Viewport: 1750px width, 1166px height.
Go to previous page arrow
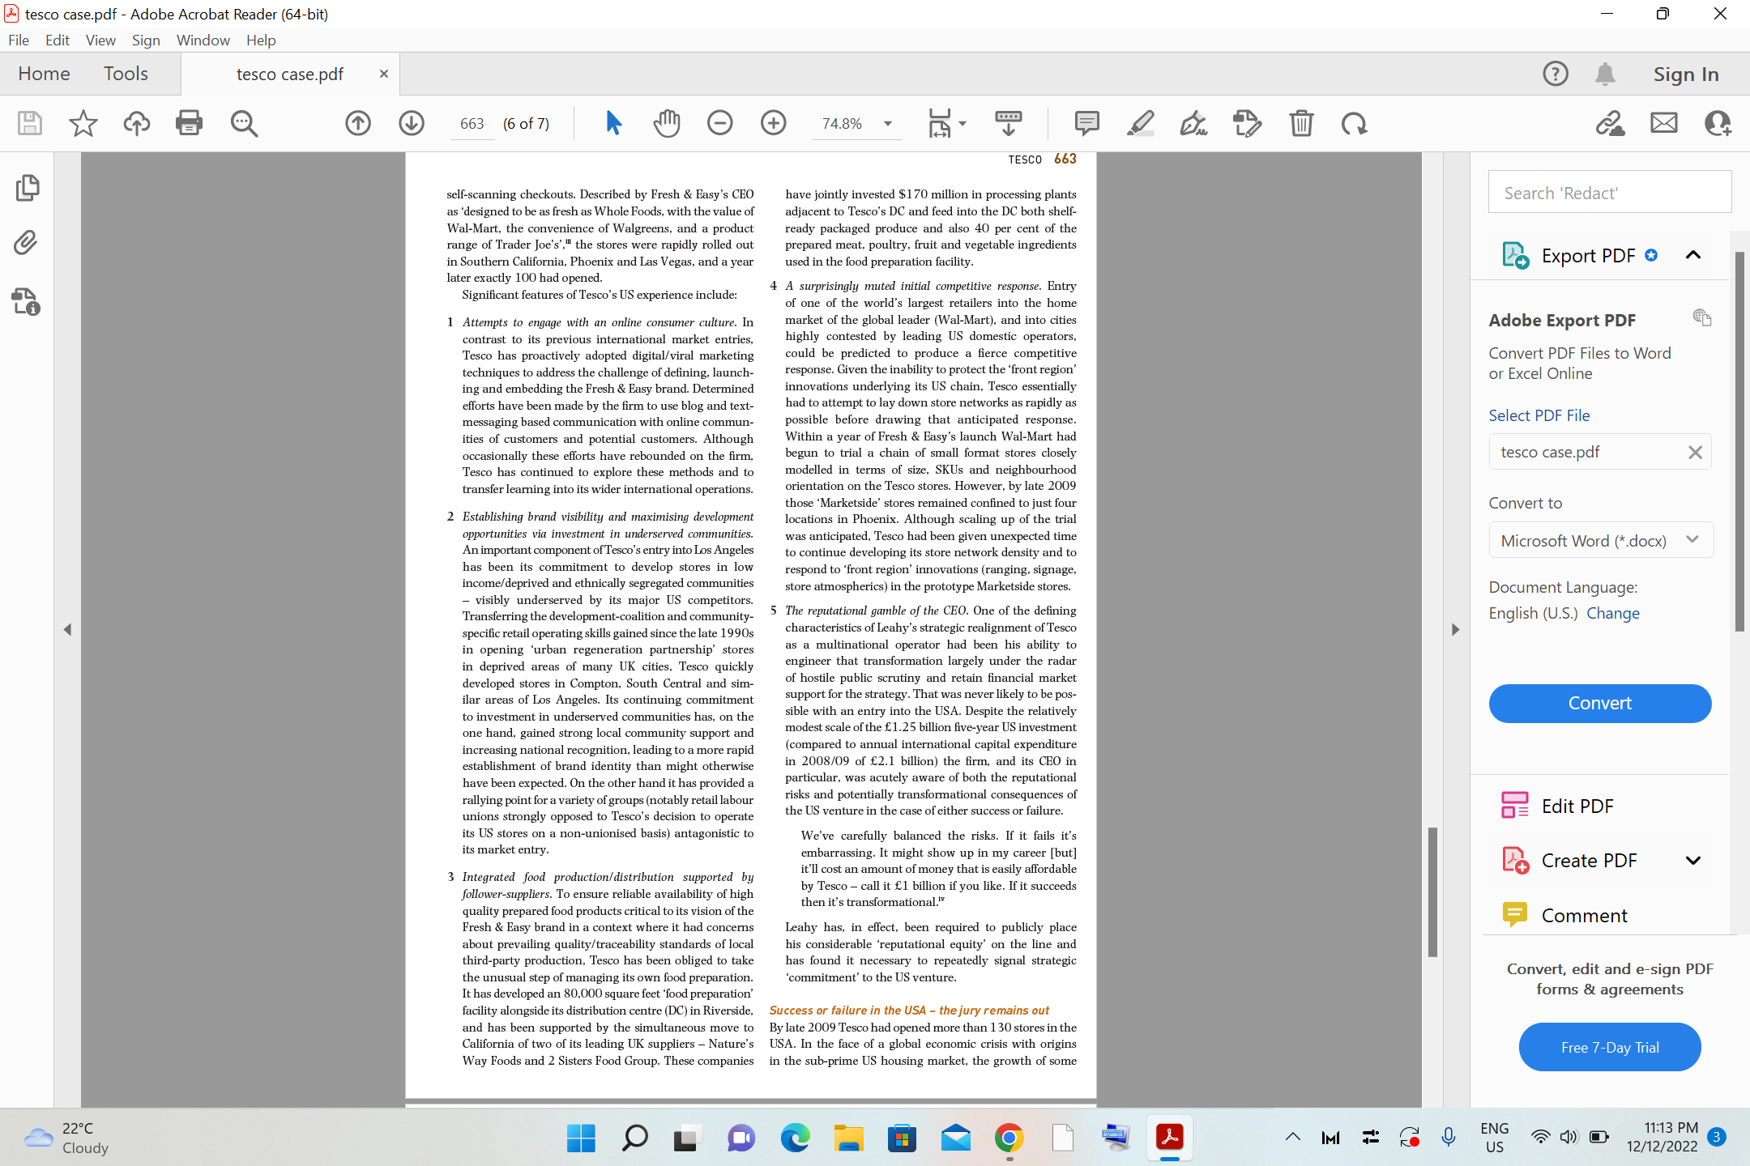(x=358, y=123)
